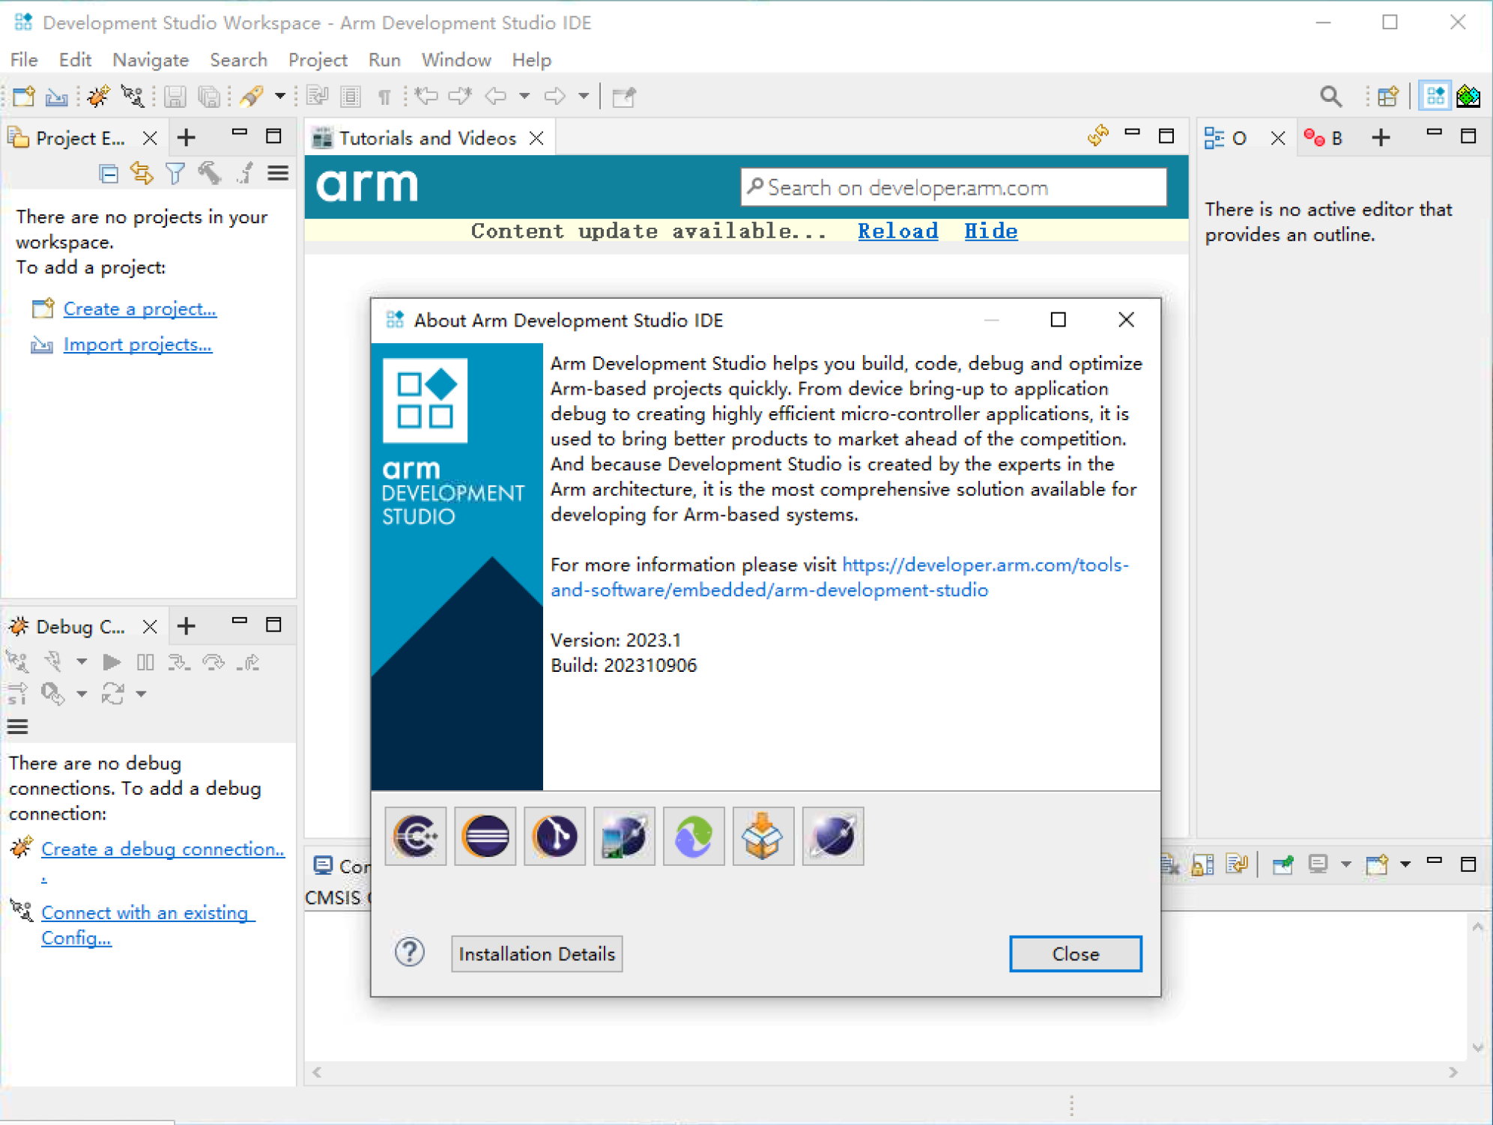Select the Tutorials and Videos tab
1493x1125 pixels.
point(427,138)
